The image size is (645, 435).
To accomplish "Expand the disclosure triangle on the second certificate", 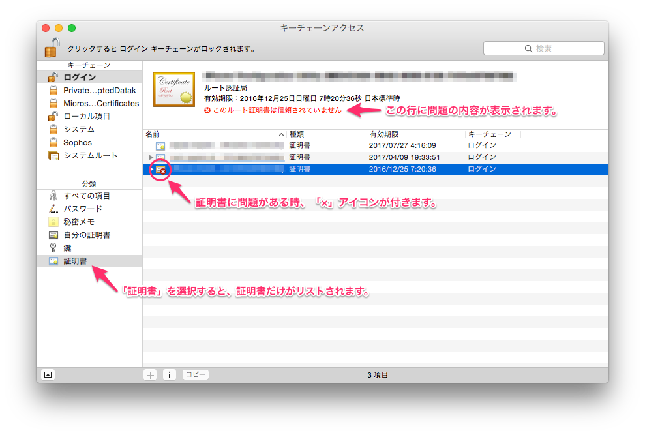I will [151, 157].
